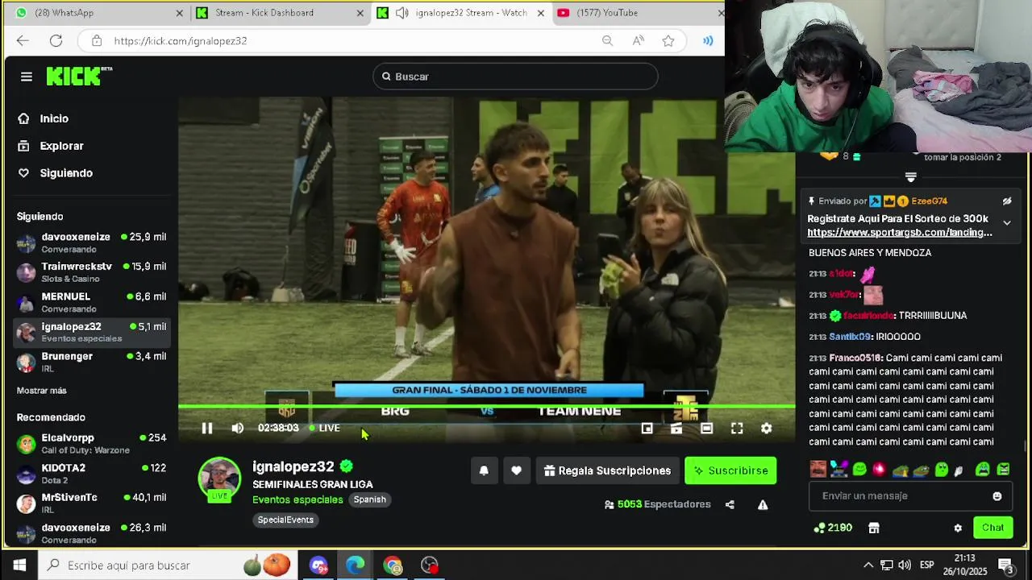Share the stream using share icon
Viewport: 1032px width, 580px height.
click(x=730, y=505)
